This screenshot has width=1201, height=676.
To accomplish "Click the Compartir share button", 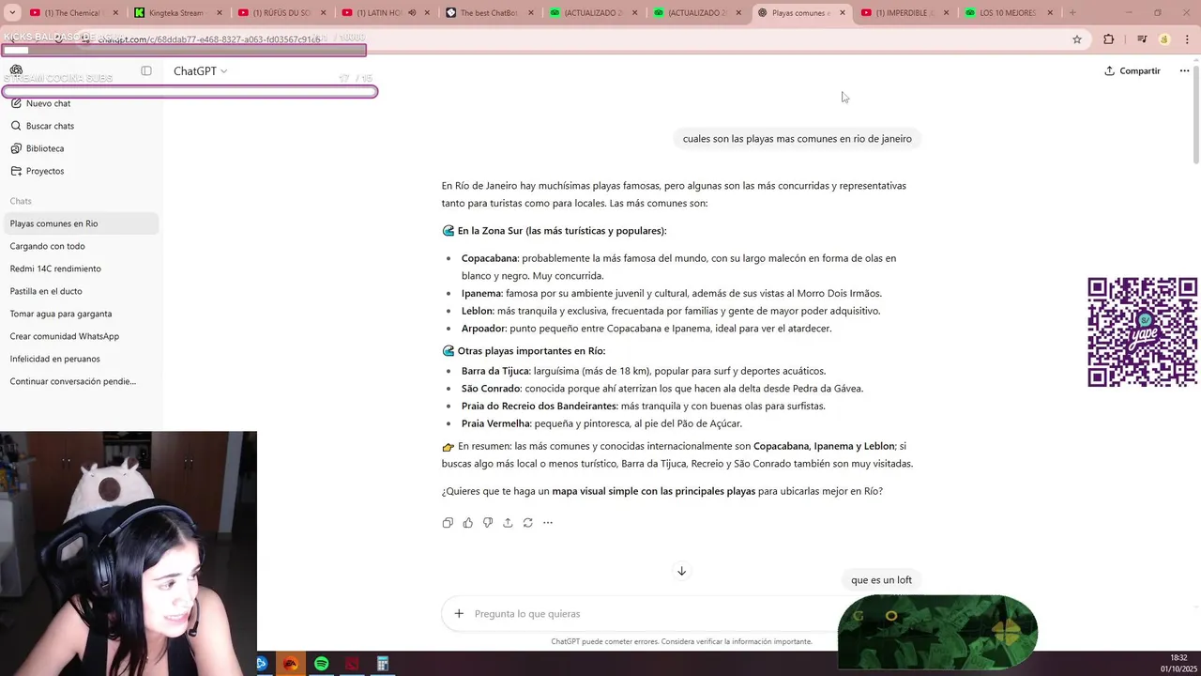I will click(x=1133, y=71).
